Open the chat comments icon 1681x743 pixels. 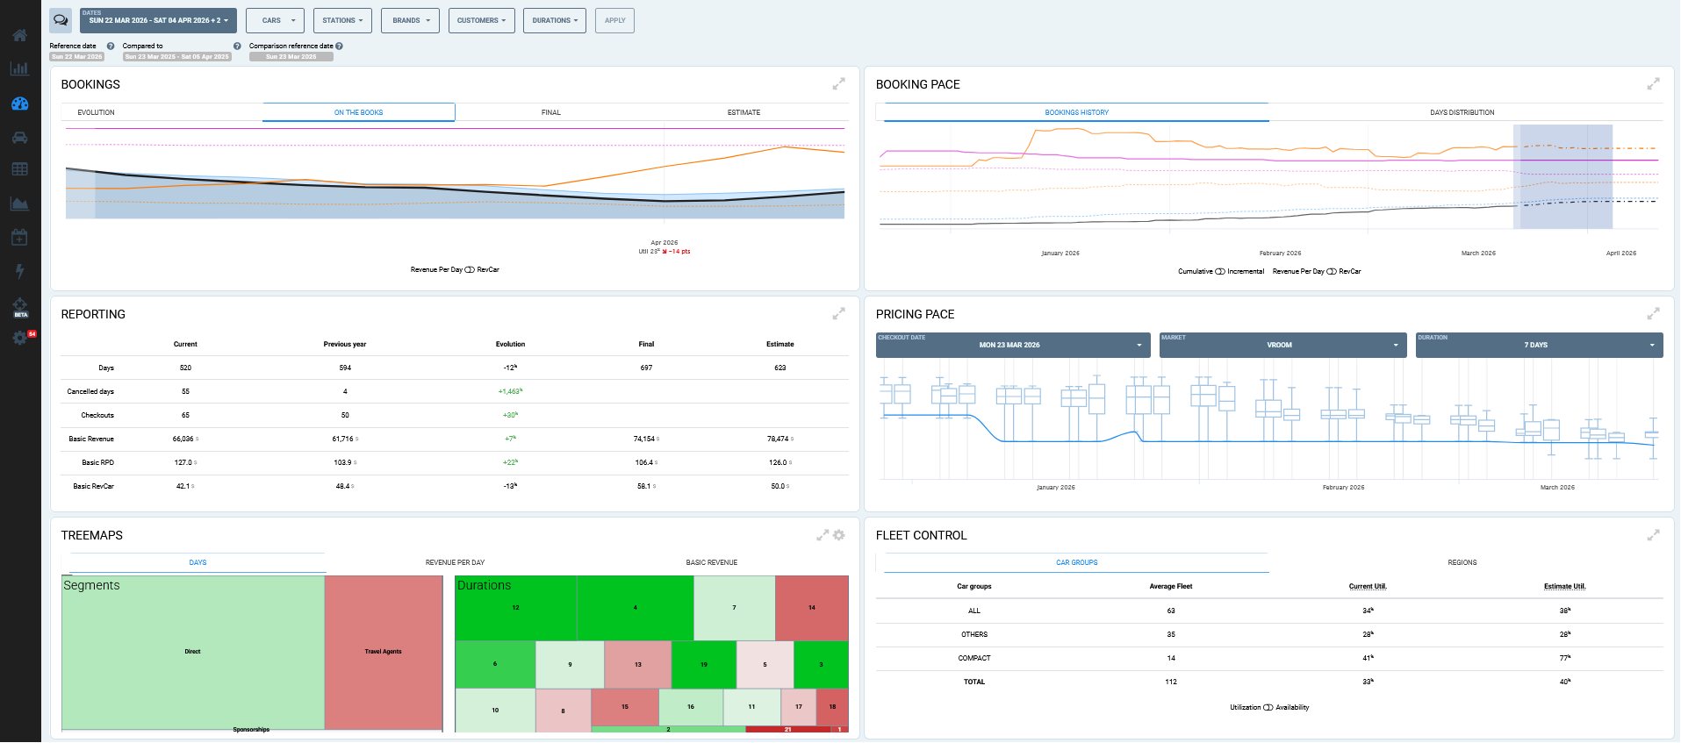[61, 20]
